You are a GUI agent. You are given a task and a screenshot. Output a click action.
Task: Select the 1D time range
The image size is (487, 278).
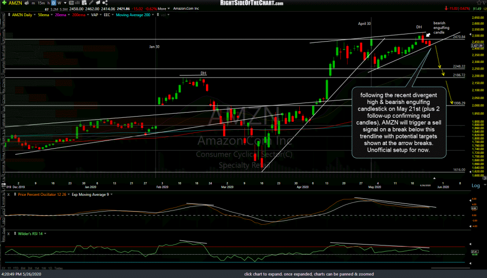pos(50,268)
